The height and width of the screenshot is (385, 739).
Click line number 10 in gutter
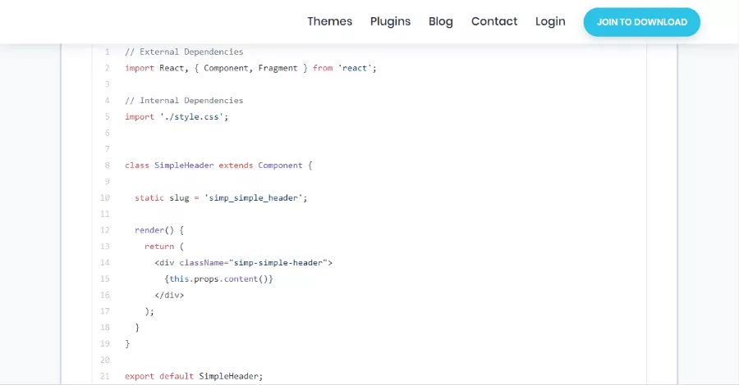104,198
